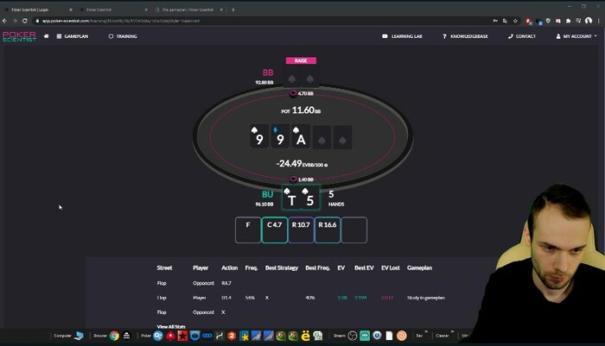The image size is (605, 346).
Task: Open the blue gear Poker taskbar icon
Action: [x=158, y=336]
